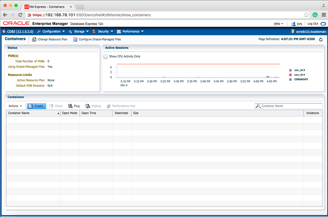The image size is (328, 217).
Task: Click the Container Name search field
Action: click(x=291, y=106)
